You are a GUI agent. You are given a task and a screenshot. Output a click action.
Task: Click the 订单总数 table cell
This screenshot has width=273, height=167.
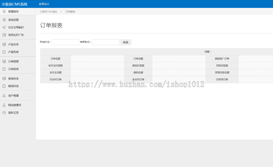[x=55, y=59]
